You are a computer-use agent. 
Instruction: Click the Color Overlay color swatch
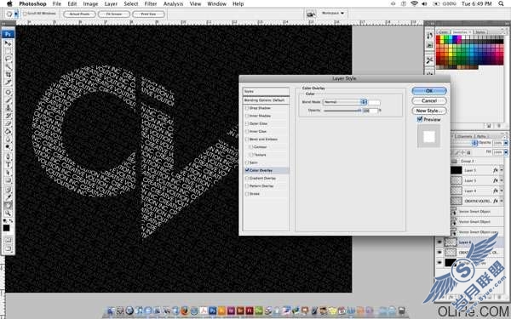[374, 102]
